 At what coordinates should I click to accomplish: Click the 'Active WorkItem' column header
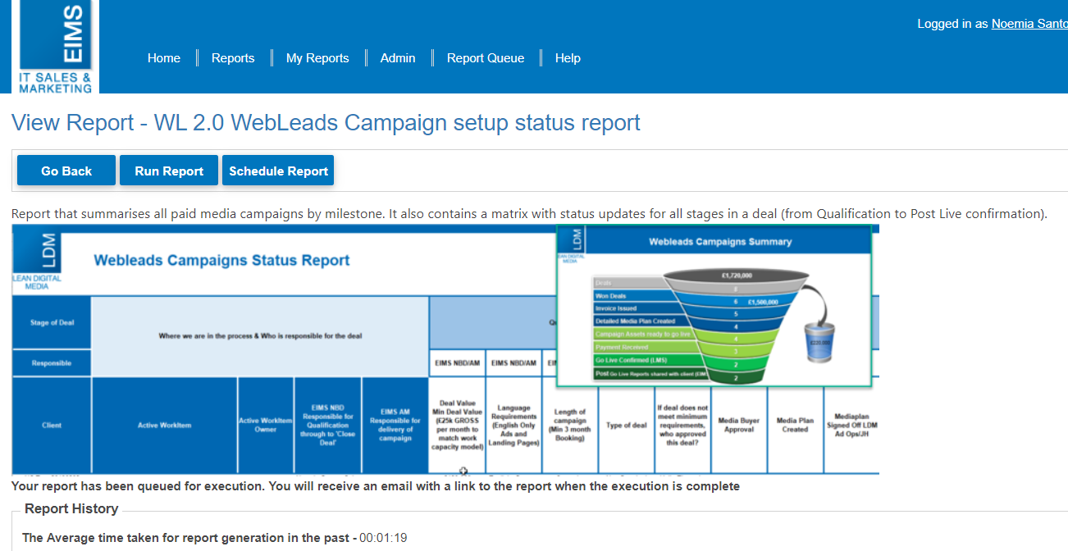point(165,425)
